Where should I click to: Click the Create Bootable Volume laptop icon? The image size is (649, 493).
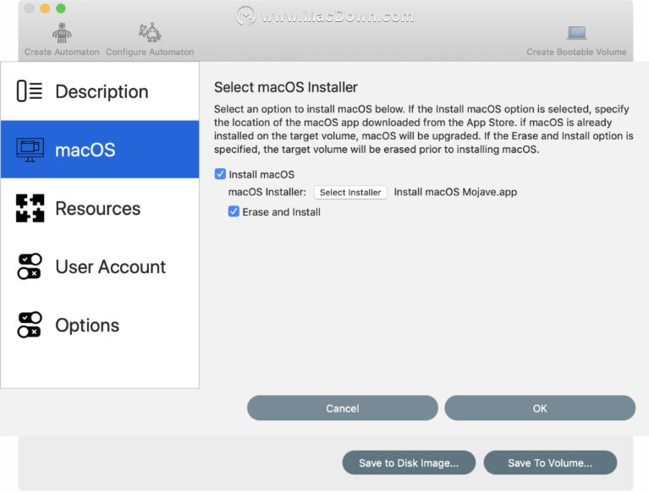point(576,33)
